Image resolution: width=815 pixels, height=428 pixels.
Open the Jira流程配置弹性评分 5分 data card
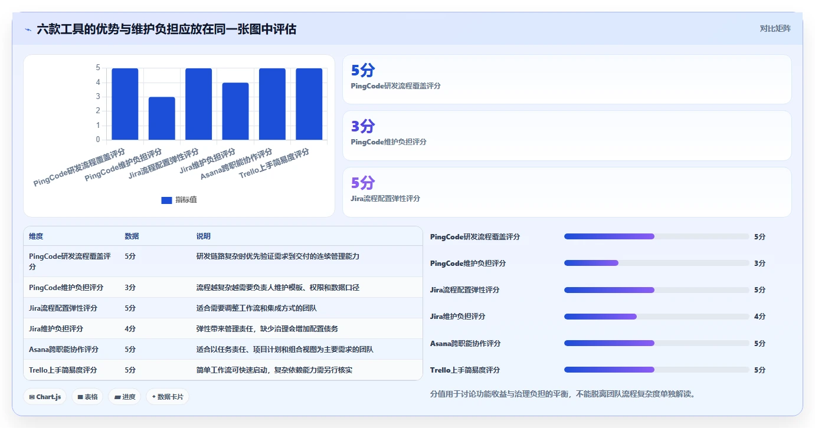pyautogui.click(x=567, y=192)
